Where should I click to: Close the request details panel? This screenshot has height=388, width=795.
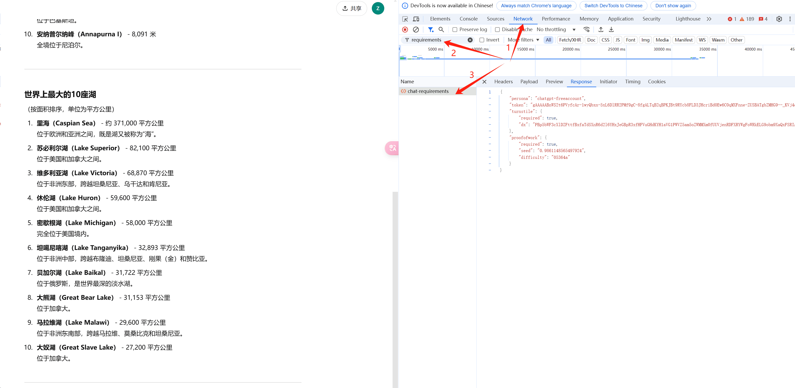click(x=484, y=82)
